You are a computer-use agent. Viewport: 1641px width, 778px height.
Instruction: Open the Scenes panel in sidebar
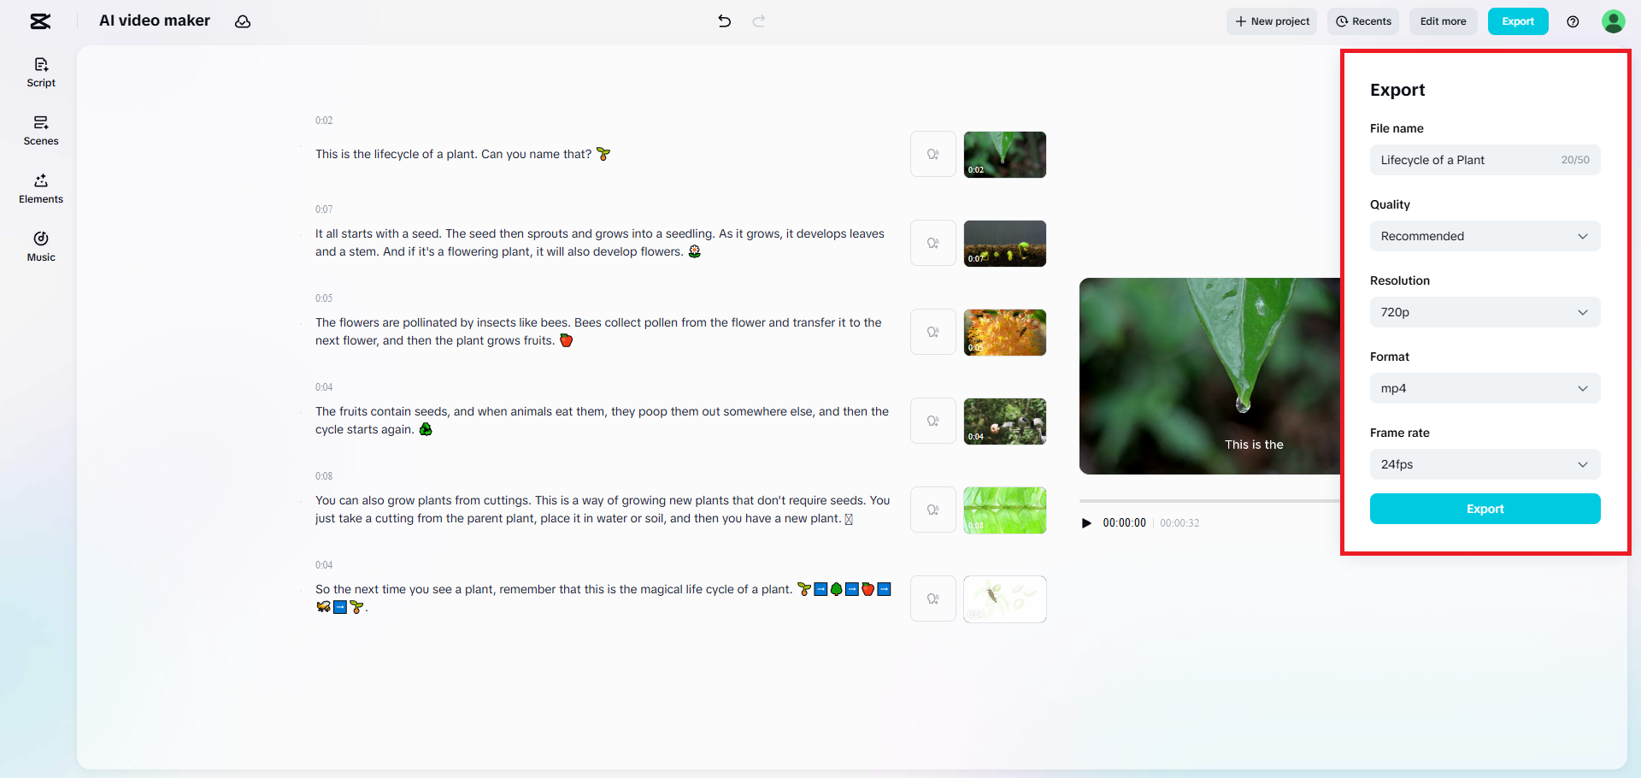41,131
